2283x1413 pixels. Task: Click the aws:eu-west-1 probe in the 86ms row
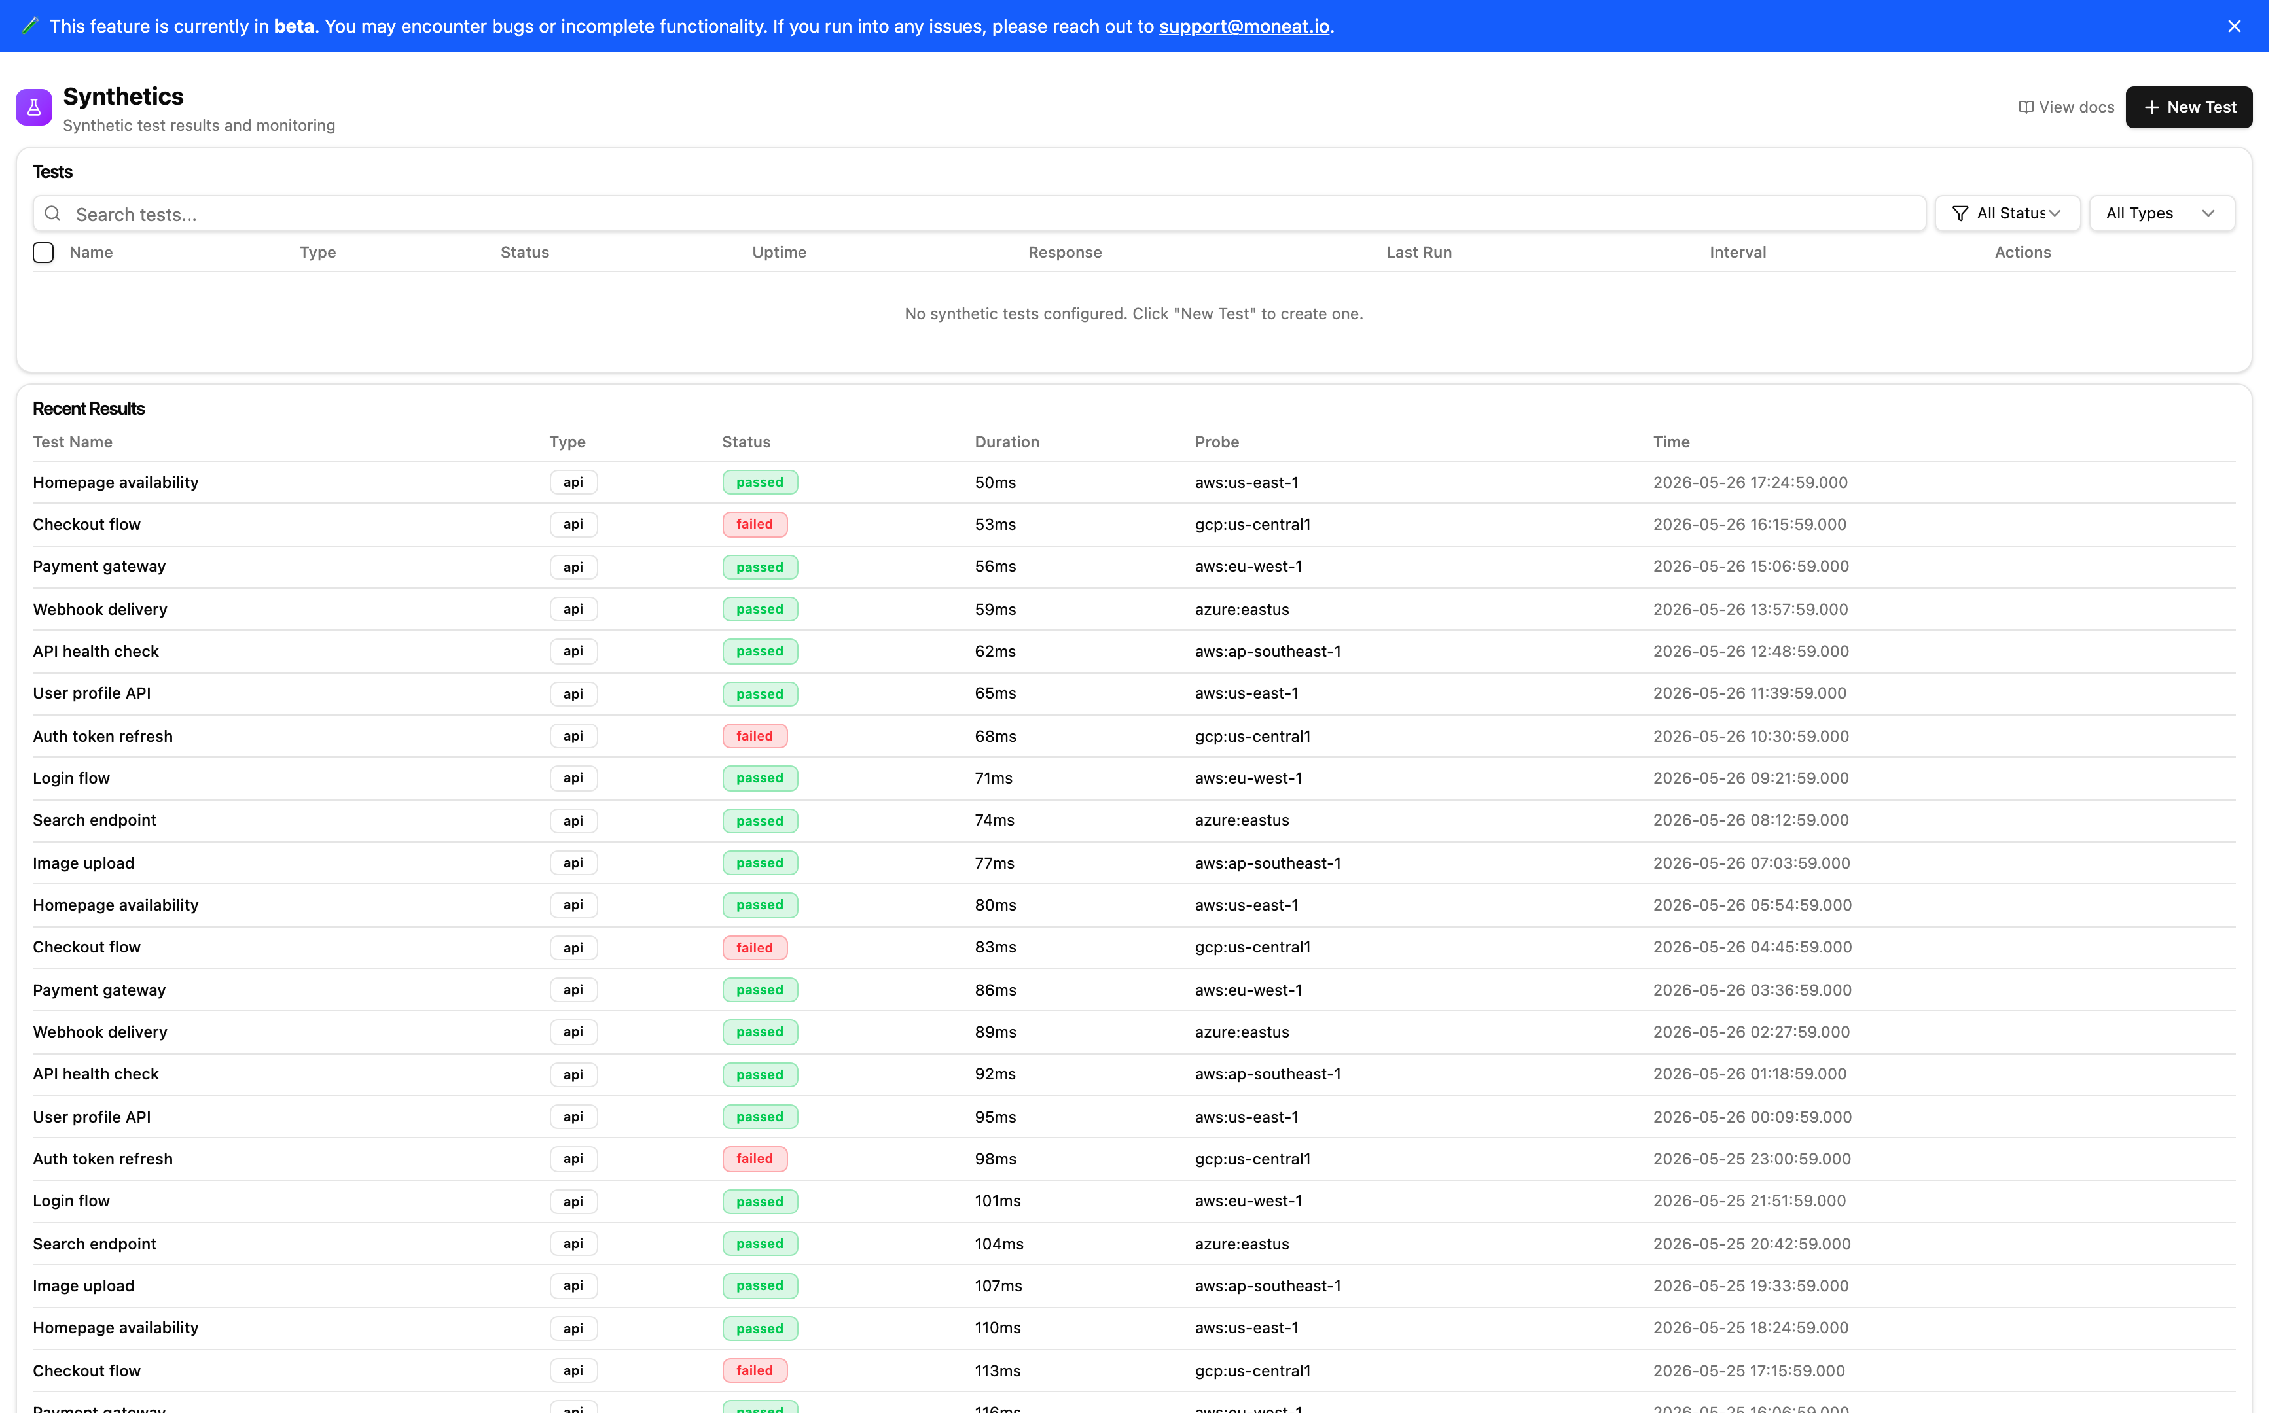pyautogui.click(x=1248, y=990)
